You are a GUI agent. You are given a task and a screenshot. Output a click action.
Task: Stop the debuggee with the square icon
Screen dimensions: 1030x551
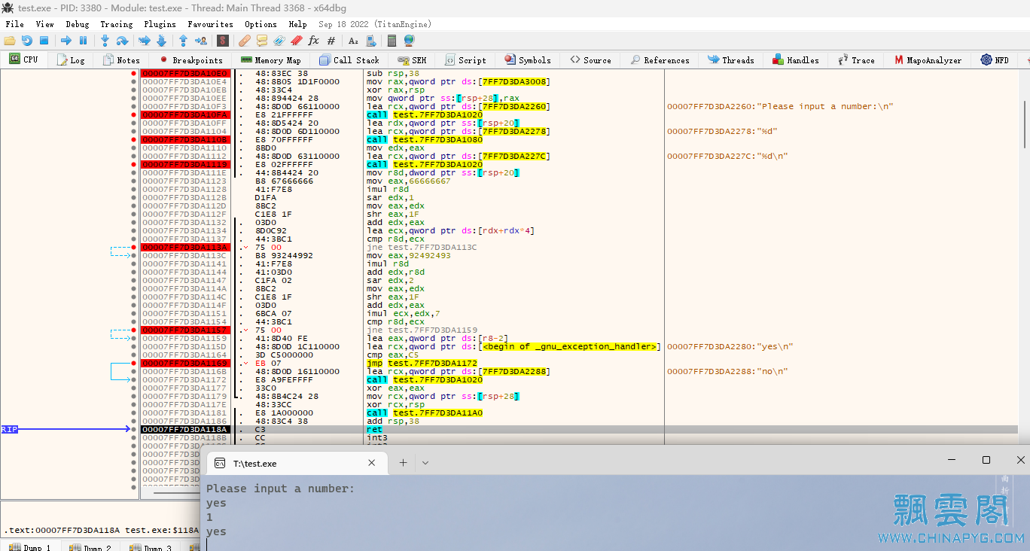point(44,41)
